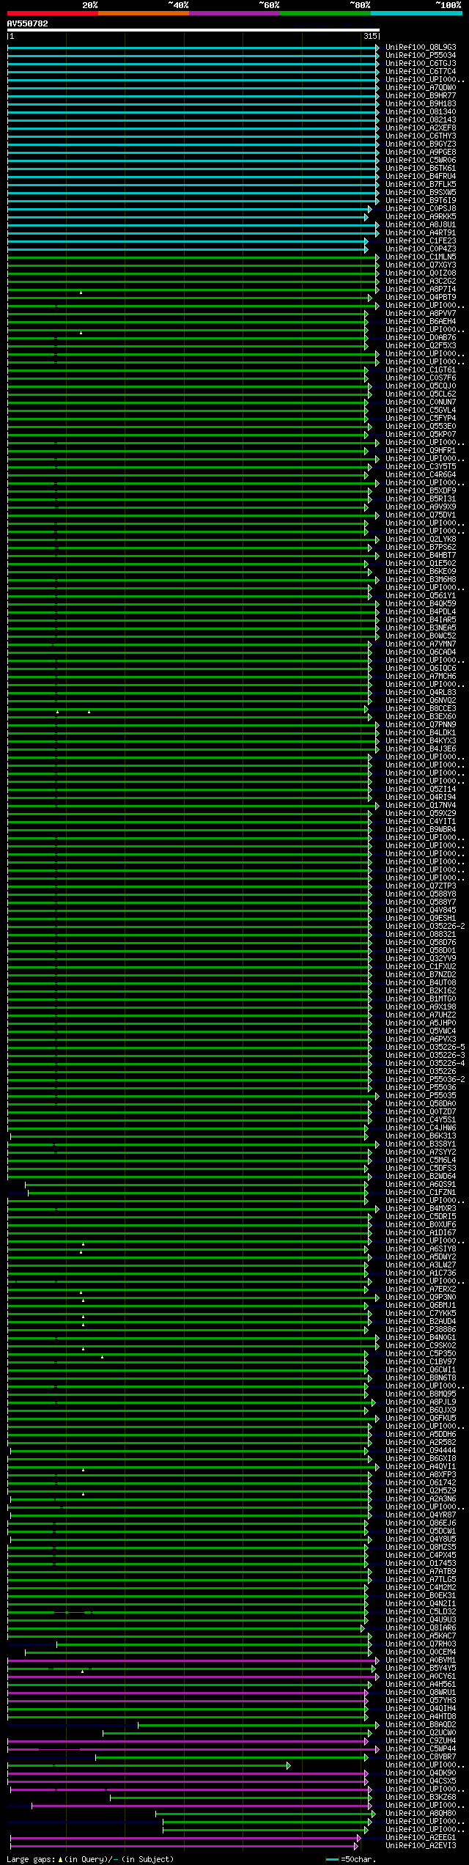Viewport: 469px width, 1865px height.
Task: Click hit label UniRef100_A0CY61
Action: [421, 1677]
